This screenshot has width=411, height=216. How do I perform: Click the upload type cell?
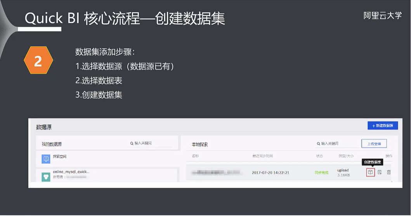click(x=343, y=170)
